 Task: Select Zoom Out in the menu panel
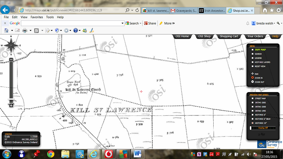[258, 82]
